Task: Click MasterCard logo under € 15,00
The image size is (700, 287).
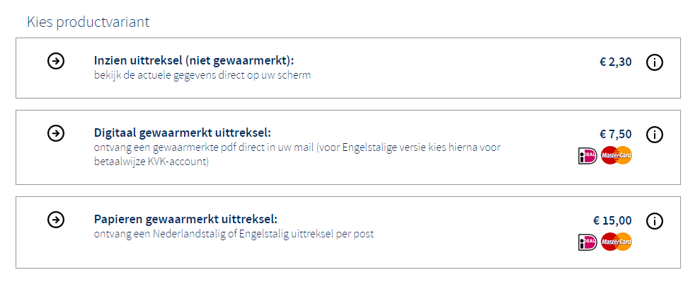Action: tap(616, 242)
